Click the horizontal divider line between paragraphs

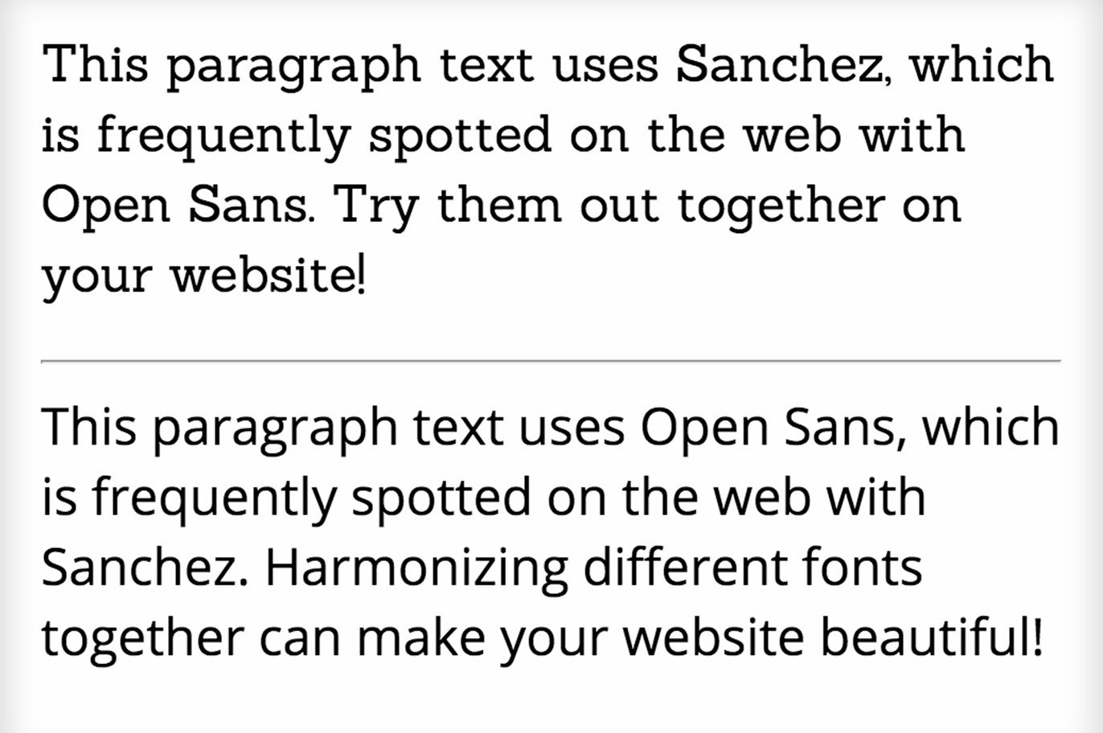click(x=551, y=362)
